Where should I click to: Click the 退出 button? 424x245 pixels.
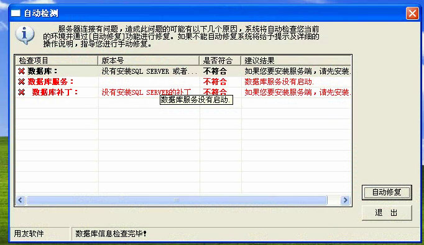(x=387, y=213)
